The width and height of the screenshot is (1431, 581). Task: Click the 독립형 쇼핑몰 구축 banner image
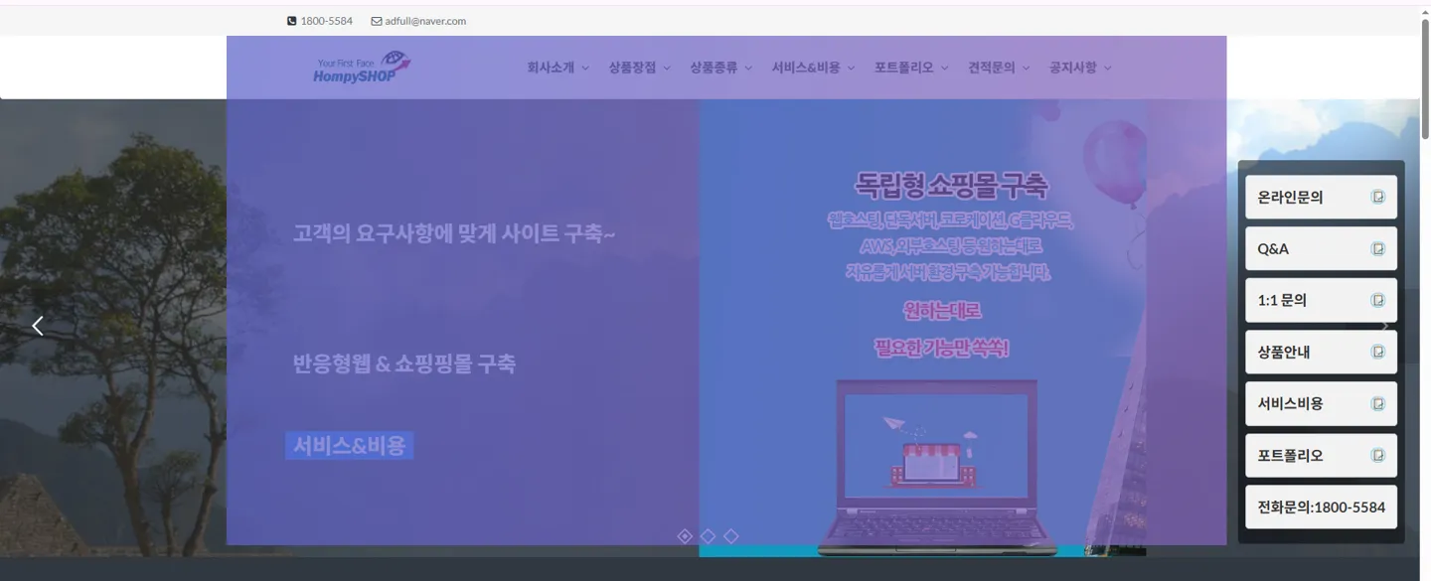[922, 328]
